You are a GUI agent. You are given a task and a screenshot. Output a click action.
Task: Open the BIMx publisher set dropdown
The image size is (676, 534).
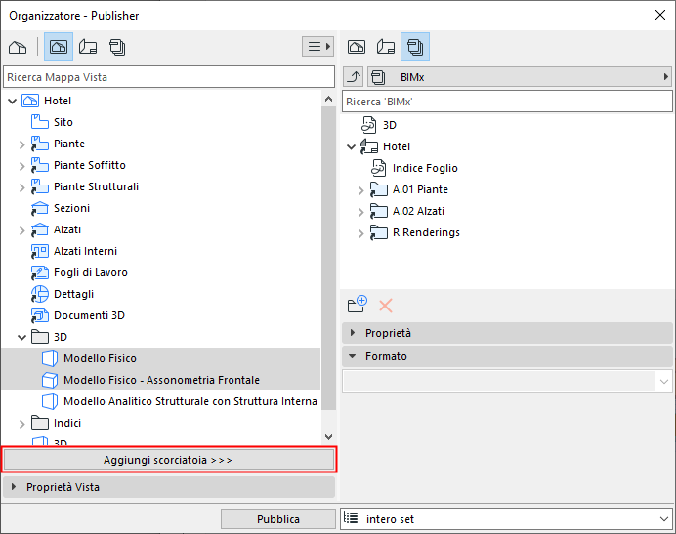(x=520, y=77)
